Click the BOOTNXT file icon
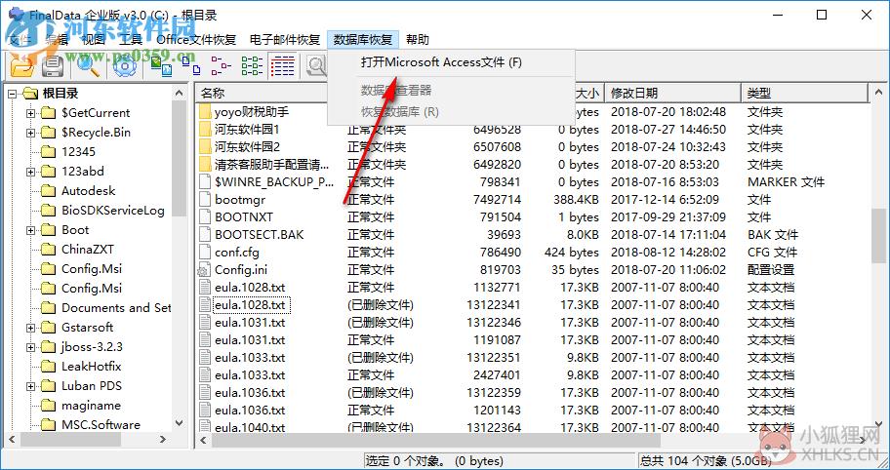The width and height of the screenshot is (890, 470). tap(206, 217)
